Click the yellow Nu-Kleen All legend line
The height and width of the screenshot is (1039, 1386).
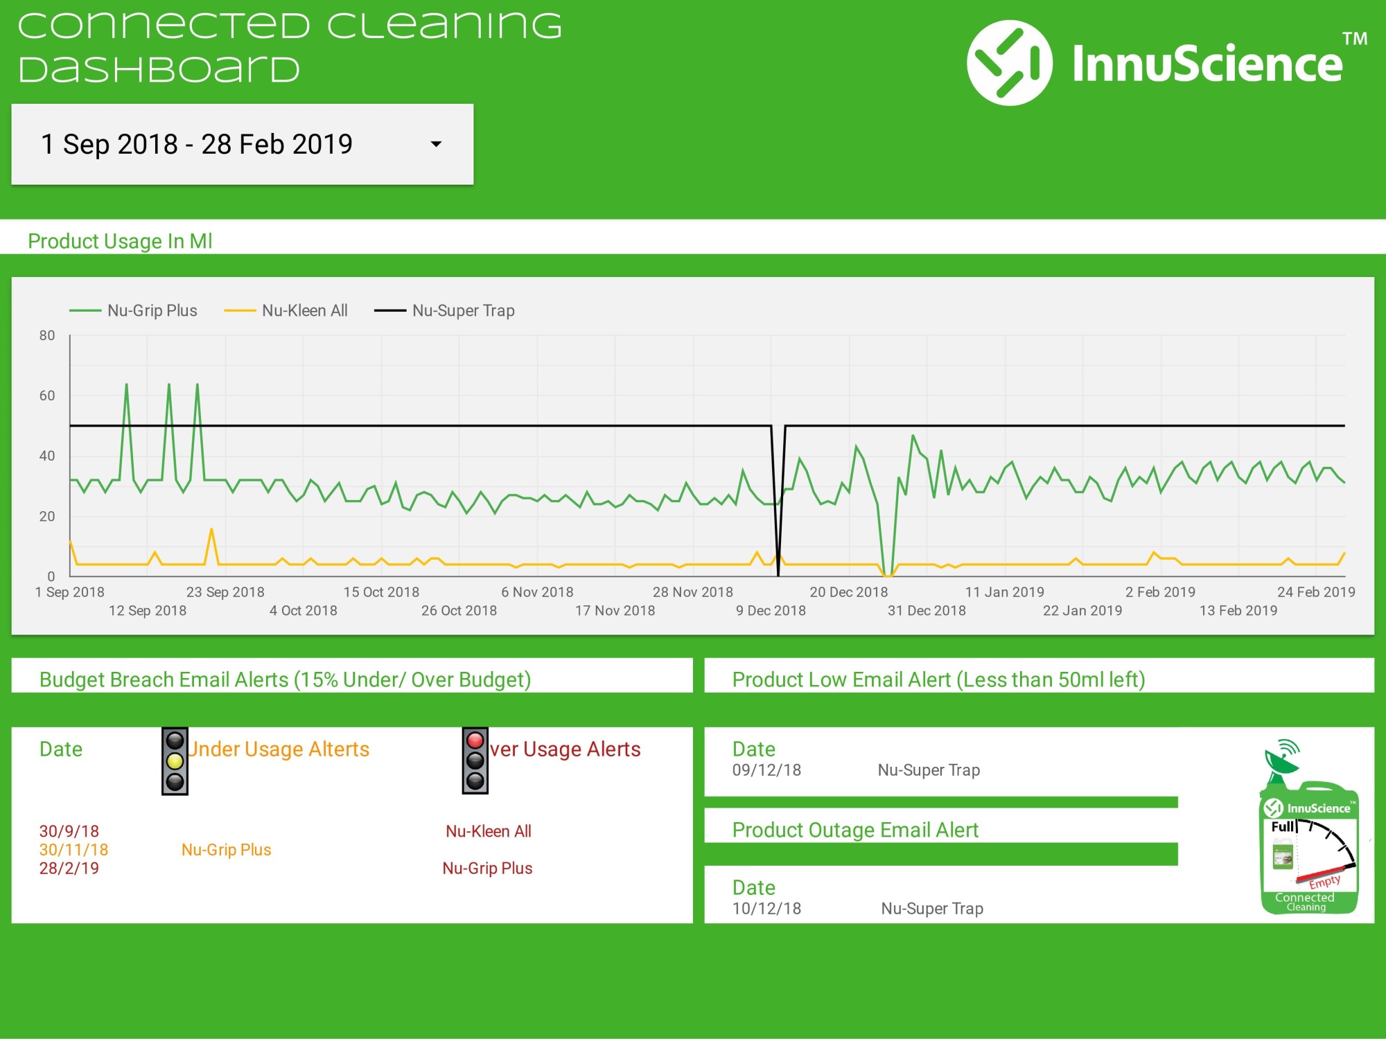(x=240, y=310)
